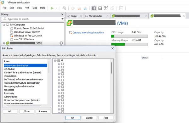Open the Help menu
This screenshot has width=189, height=123.
point(43,8)
